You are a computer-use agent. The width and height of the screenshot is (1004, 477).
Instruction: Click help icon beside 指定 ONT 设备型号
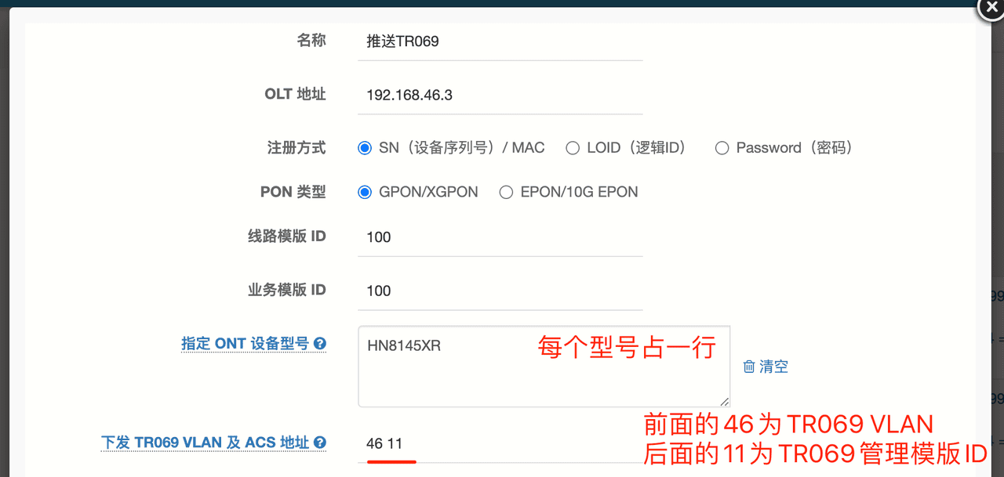point(320,344)
